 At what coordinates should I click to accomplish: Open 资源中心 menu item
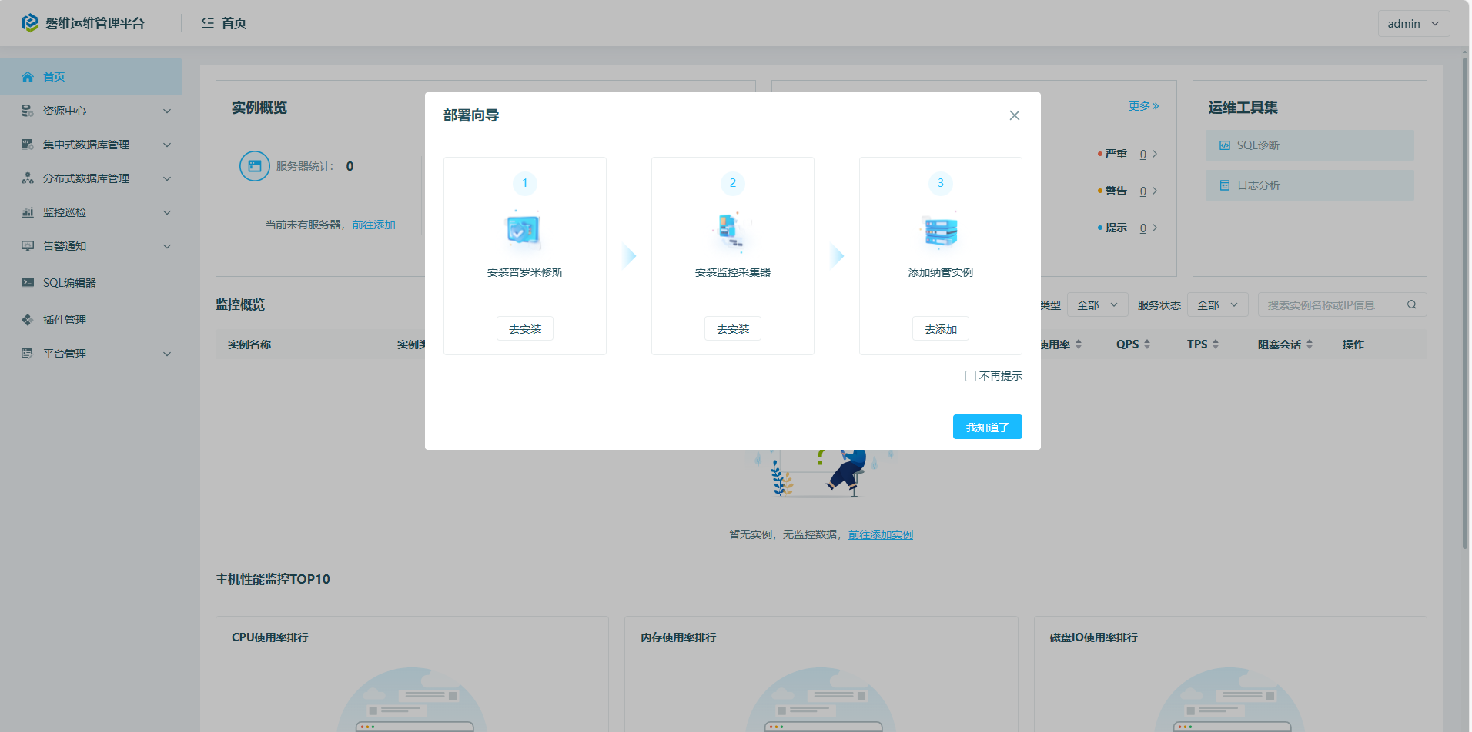tap(91, 111)
